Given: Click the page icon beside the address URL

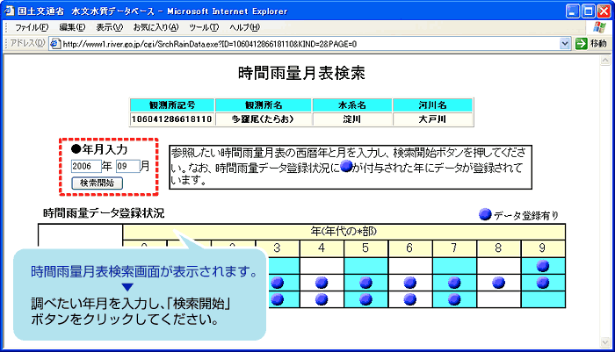Looking at the screenshot, I should coord(55,43).
